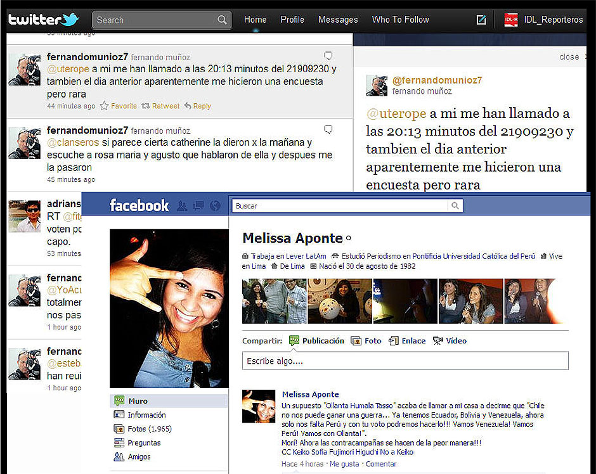Open first photo thumbnail with three people
The height and width of the screenshot is (474, 596).
pyautogui.click(x=275, y=301)
